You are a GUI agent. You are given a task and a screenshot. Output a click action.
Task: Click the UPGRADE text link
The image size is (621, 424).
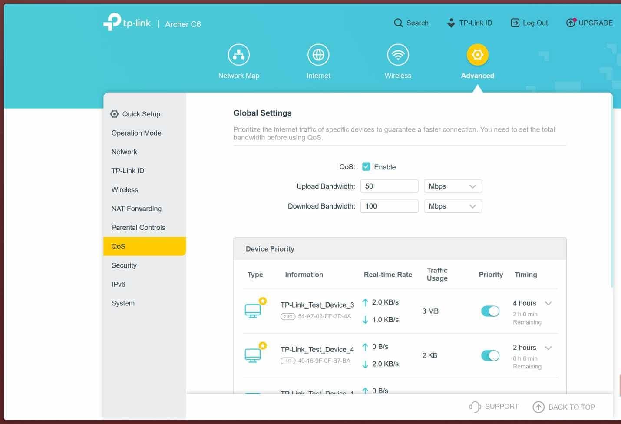point(595,23)
